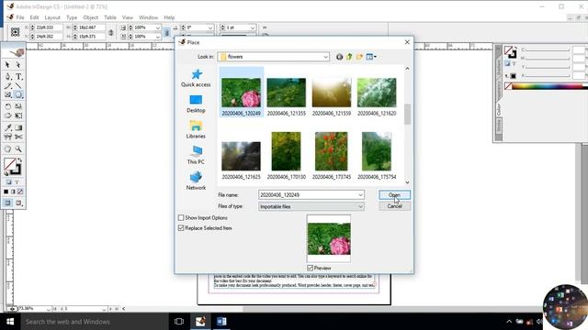Go back to last folder visited

tap(339, 57)
